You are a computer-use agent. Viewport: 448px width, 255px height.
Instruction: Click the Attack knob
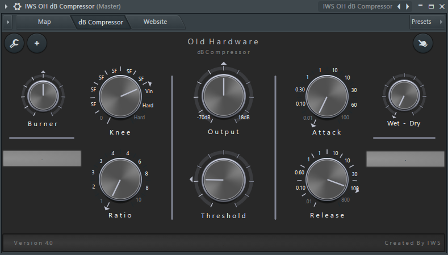point(327,97)
